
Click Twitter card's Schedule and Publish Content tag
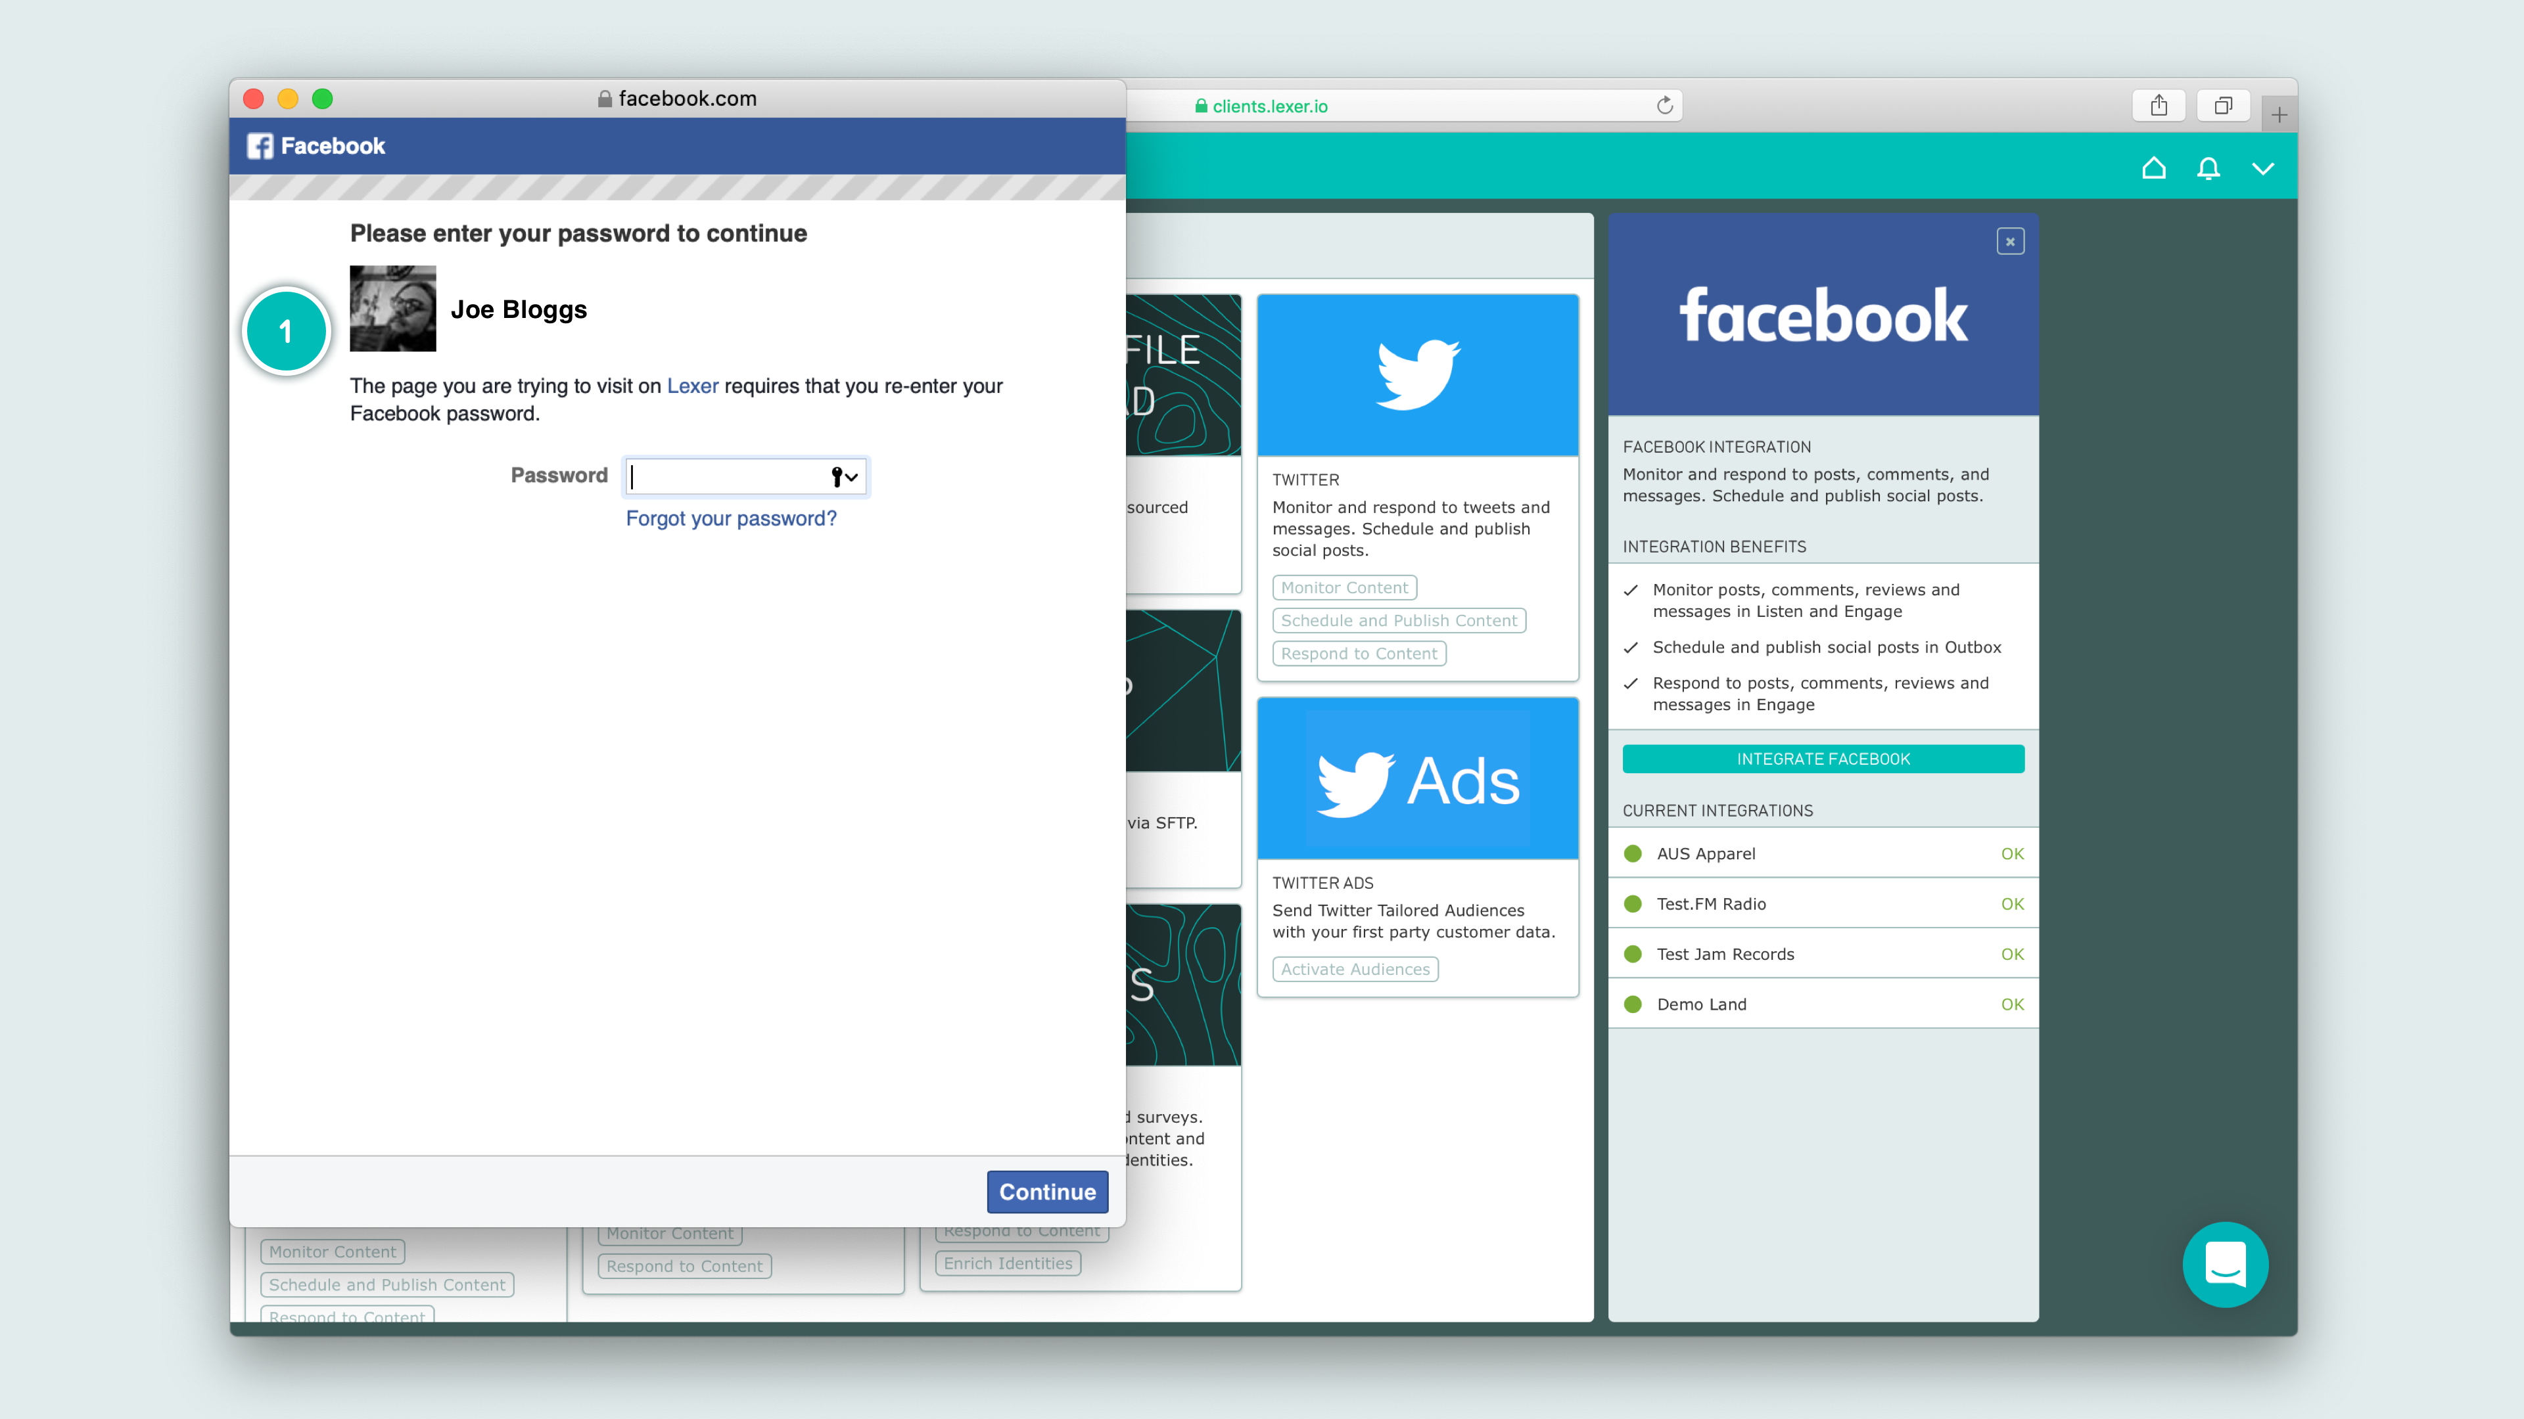click(x=1399, y=621)
